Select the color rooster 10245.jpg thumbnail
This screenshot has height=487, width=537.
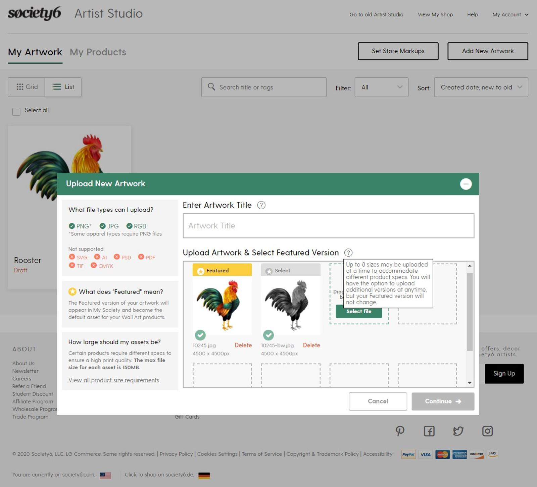point(222,306)
